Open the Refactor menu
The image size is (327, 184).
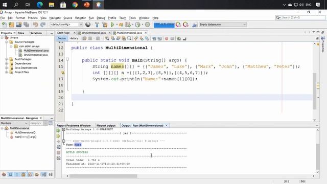(x=80, y=18)
